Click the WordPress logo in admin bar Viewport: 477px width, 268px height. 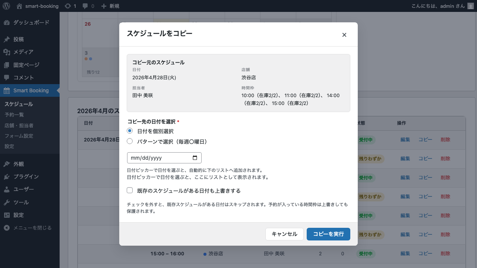tap(6, 6)
